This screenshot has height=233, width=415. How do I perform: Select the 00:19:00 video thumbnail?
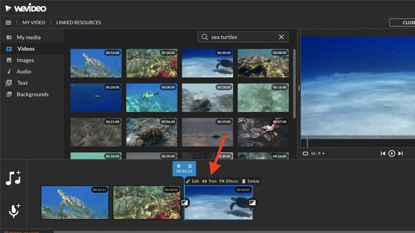point(207,132)
